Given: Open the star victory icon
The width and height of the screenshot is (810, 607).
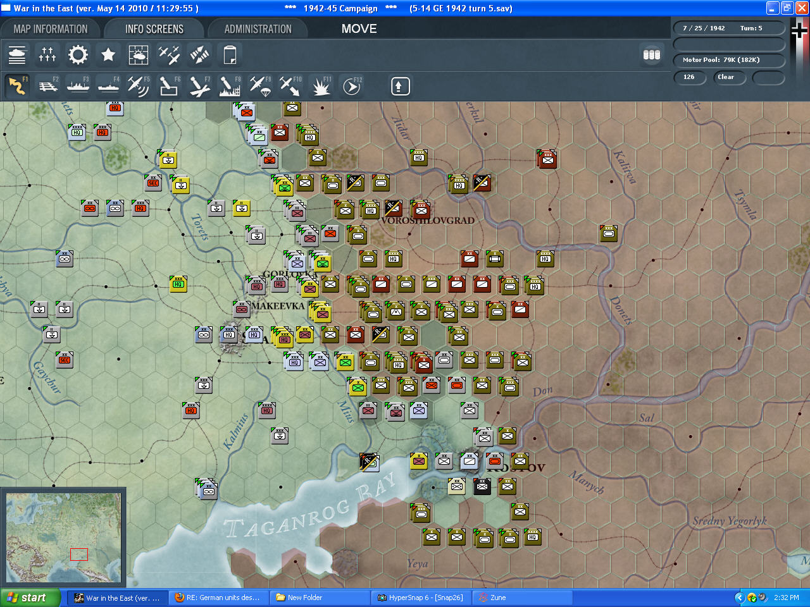Looking at the screenshot, I should pyautogui.click(x=108, y=55).
